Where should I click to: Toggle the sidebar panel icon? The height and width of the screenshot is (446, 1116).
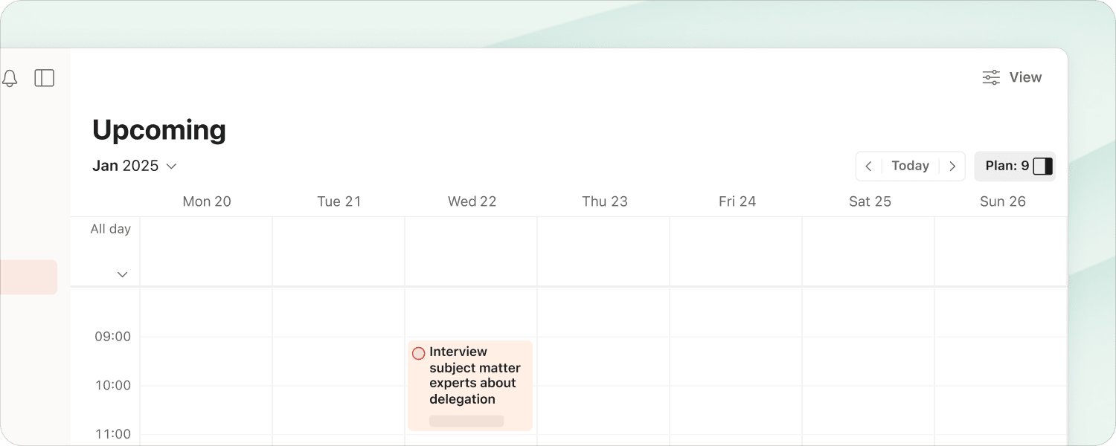45,78
